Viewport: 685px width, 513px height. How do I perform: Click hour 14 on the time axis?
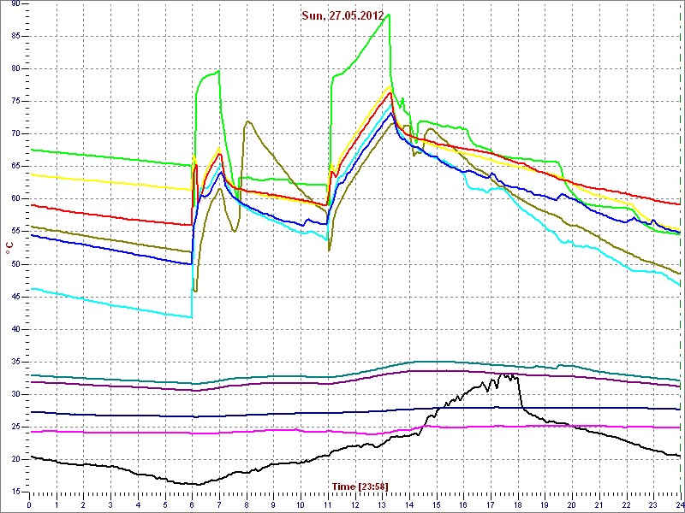(409, 505)
